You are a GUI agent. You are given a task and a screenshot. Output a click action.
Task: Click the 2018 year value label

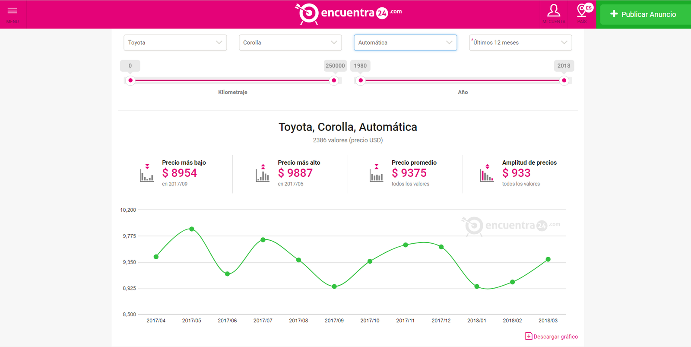coord(564,66)
